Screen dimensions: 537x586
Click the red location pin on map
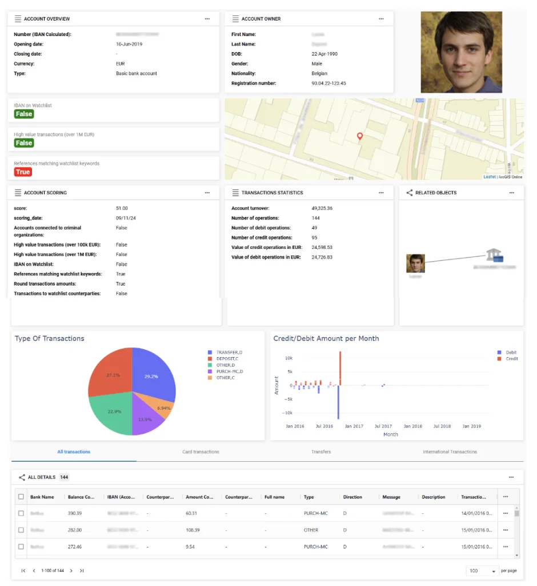360,136
